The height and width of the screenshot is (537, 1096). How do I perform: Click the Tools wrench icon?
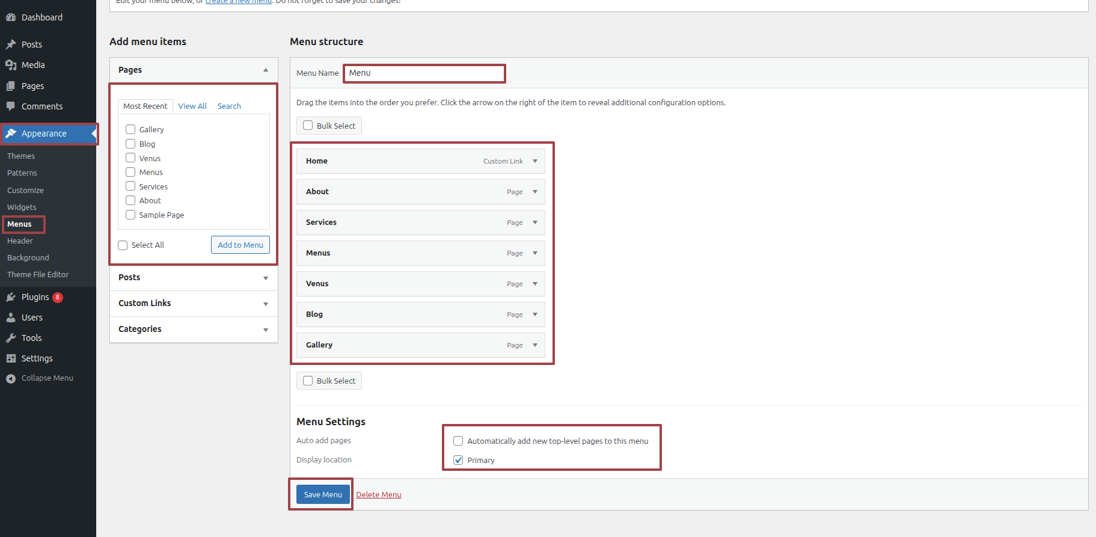11,338
